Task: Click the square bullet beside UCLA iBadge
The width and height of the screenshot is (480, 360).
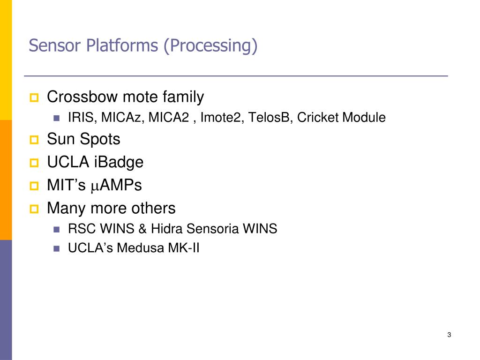Action: [34, 163]
